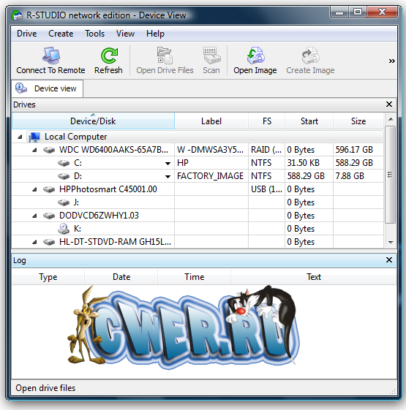Open the dropdown arrow next to D:
Viewport: 406px width, 410px height.
[168, 177]
